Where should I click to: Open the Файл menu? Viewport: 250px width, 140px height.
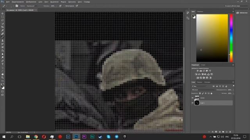click(8, 2)
